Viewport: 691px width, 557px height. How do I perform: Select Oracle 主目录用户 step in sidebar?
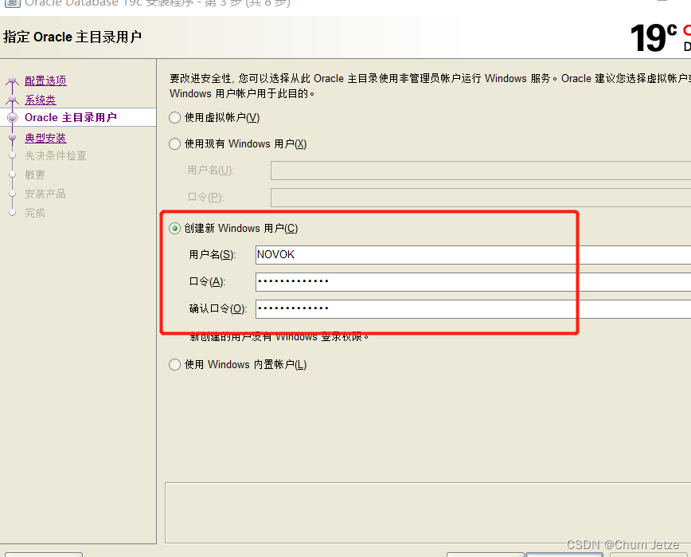[x=71, y=117]
